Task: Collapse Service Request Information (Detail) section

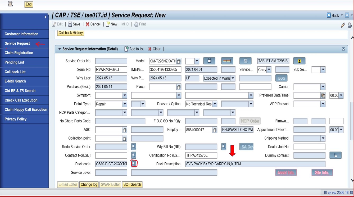Action: coord(60,49)
